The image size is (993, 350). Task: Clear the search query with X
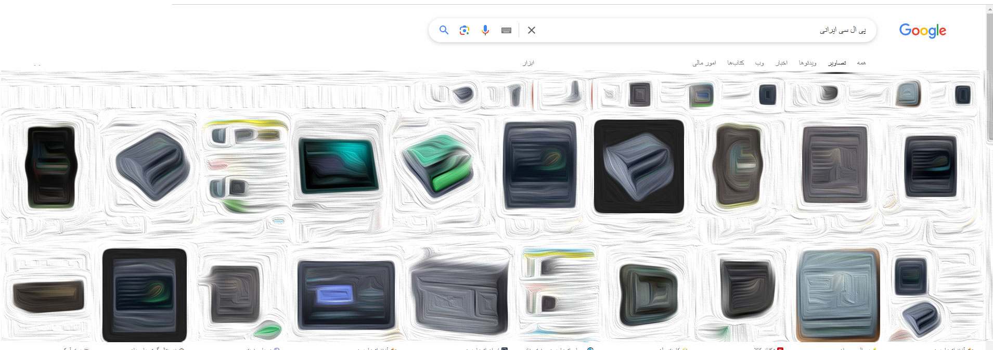tap(532, 30)
